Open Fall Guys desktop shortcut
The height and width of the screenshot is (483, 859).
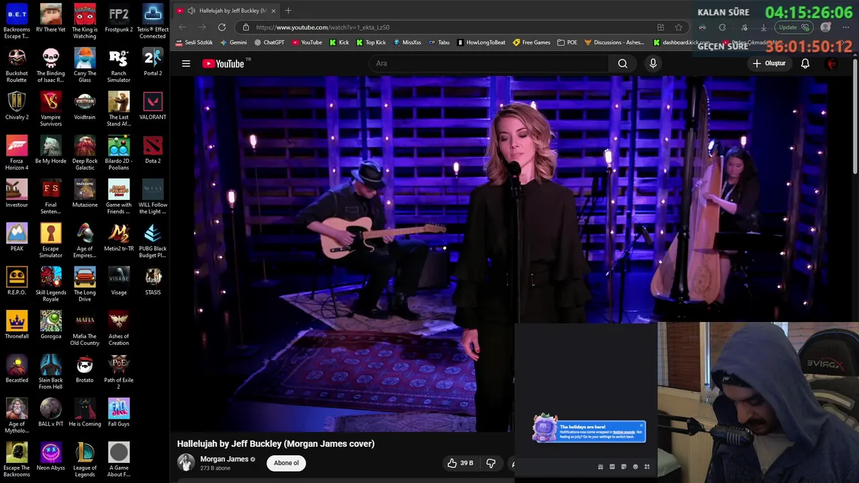[119, 413]
